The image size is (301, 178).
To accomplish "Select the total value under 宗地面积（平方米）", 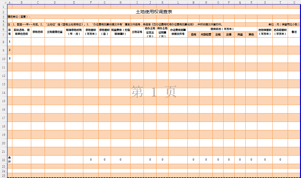I will pyautogui.click(x=91, y=160).
